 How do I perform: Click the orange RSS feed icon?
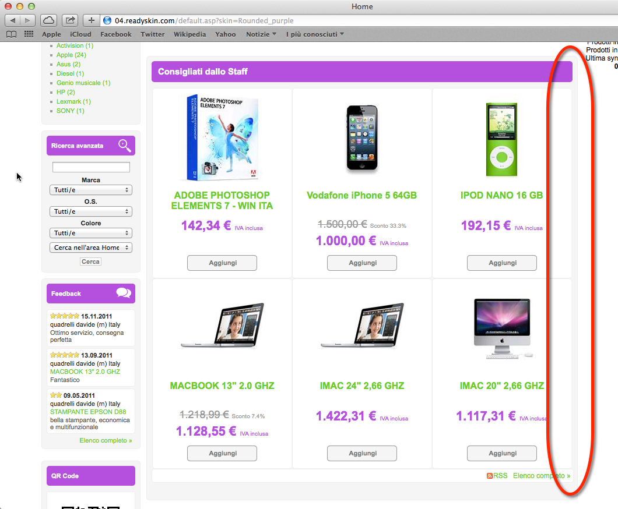(490, 476)
